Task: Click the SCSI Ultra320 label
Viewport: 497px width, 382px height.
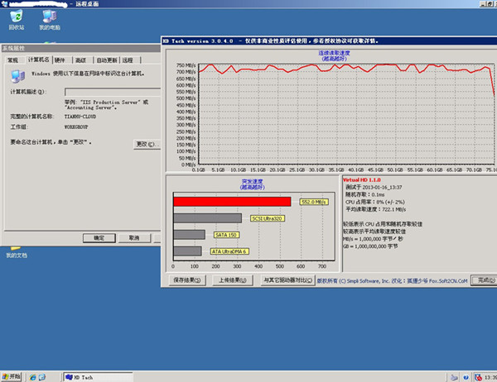Action: (268, 218)
